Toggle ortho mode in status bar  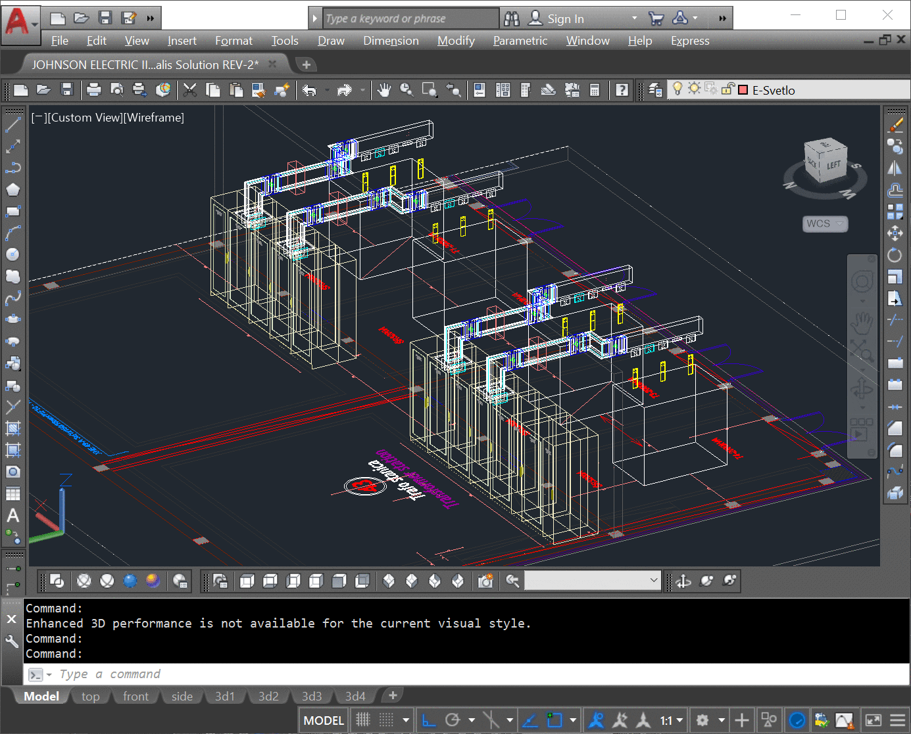(x=429, y=720)
